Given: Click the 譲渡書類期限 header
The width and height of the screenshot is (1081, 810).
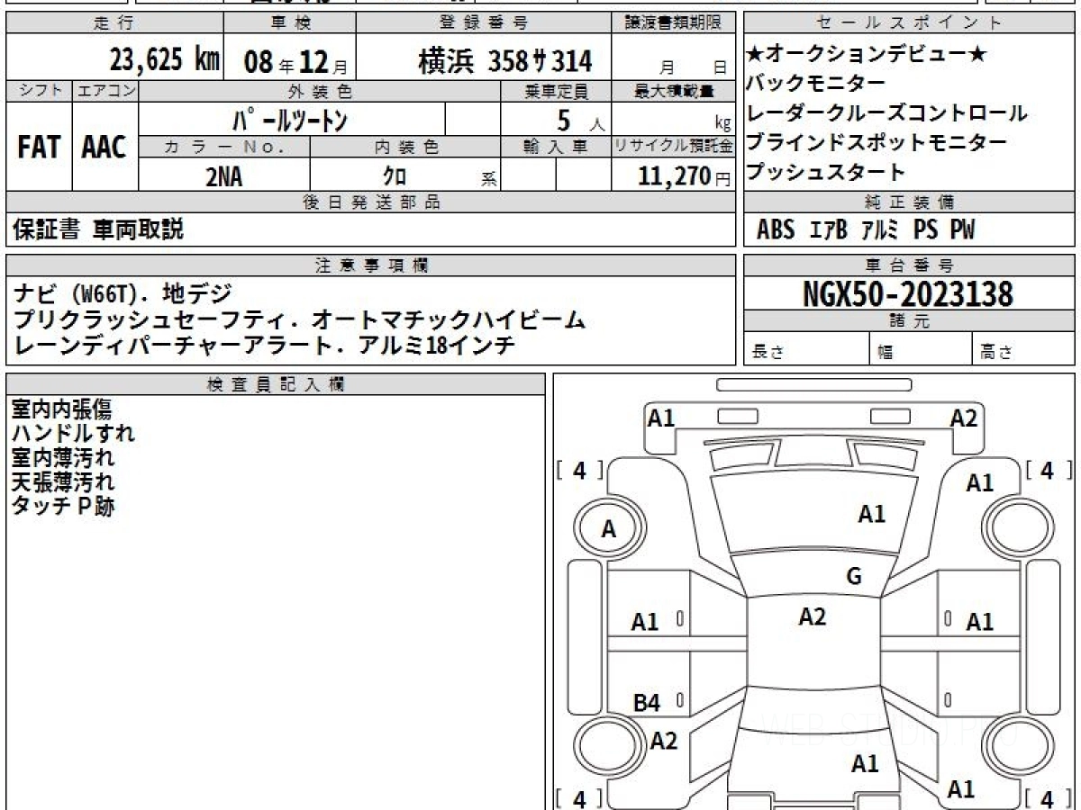Looking at the screenshot, I should pyautogui.click(x=674, y=22).
